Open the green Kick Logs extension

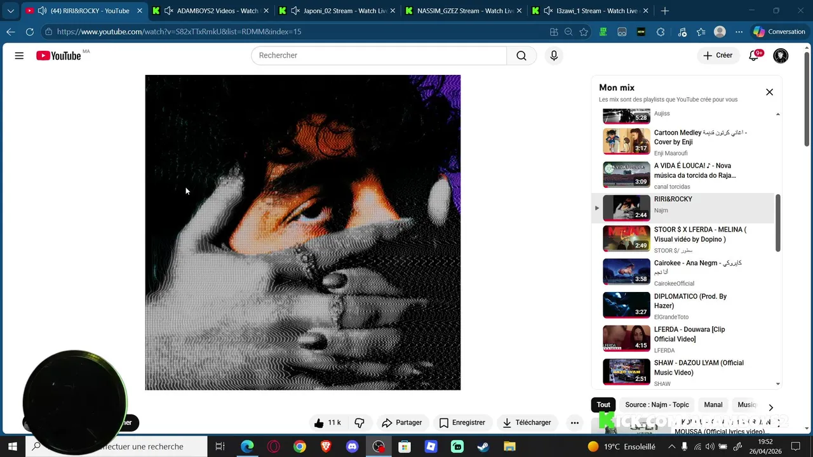tap(603, 32)
